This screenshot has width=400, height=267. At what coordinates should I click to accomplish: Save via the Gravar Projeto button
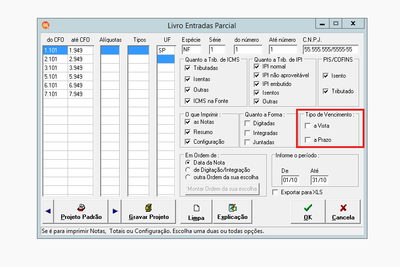pos(149,211)
